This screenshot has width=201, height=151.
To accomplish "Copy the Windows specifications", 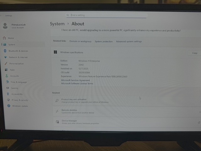I will click(194, 53).
